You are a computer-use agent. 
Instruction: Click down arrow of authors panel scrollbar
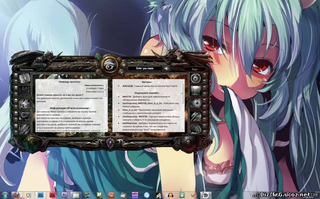point(182,129)
